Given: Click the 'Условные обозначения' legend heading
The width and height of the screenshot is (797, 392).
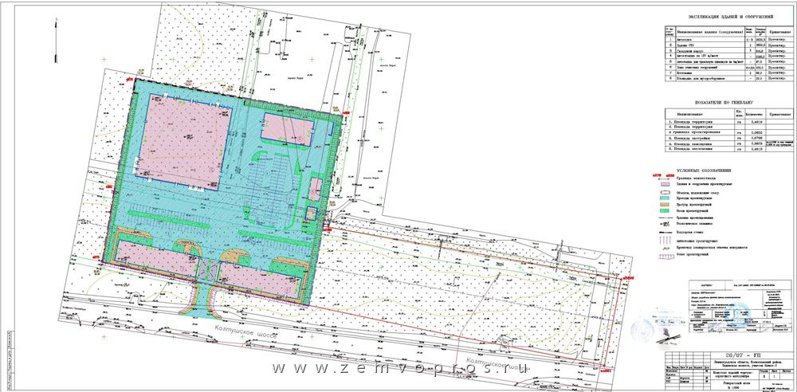Looking at the screenshot, I should (704, 169).
